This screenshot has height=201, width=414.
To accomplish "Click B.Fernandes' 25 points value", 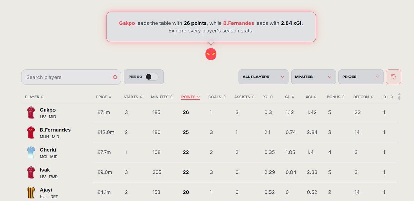I will [x=186, y=132].
